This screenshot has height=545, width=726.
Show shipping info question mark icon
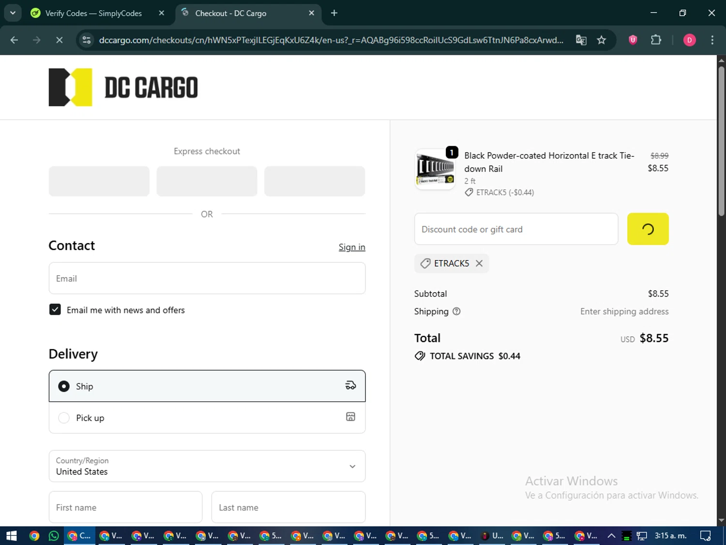(456, 311)
